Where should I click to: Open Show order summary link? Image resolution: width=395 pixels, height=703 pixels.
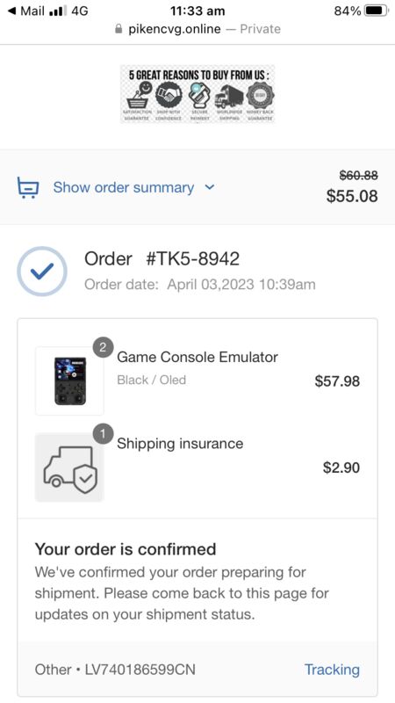[x=124, y=187]
